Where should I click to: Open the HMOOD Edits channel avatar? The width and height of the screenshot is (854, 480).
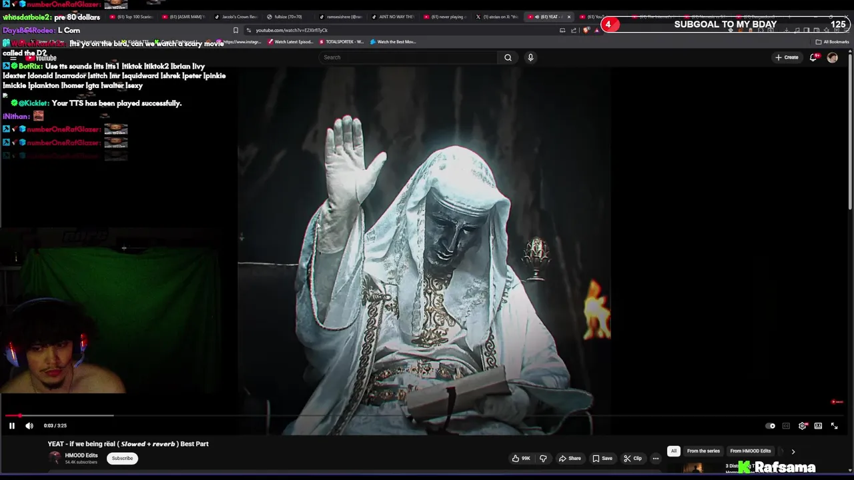[55, 458]
